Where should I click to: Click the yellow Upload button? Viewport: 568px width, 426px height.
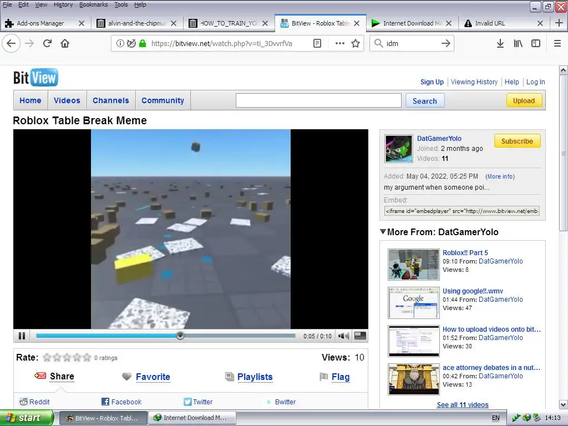pyautogui.click(x=524, y=100)
